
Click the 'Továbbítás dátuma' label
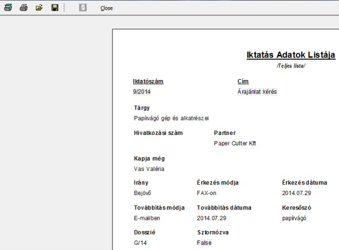pyautogui.click(x=224, y=208)
